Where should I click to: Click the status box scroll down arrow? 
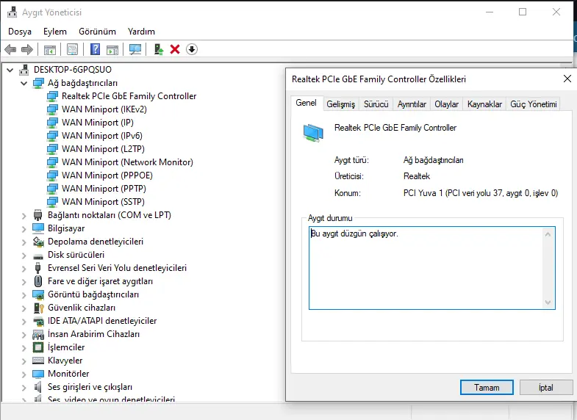[548, 303]
